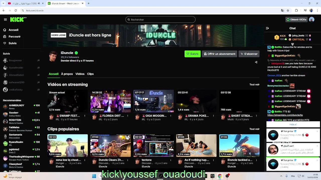This screenshot has height=180, width=321.
Task: Open a new browser tab
Action: click(89, 3)
